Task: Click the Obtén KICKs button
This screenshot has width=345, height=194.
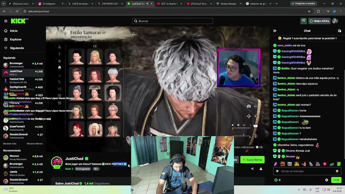Action: coord(319,21)
